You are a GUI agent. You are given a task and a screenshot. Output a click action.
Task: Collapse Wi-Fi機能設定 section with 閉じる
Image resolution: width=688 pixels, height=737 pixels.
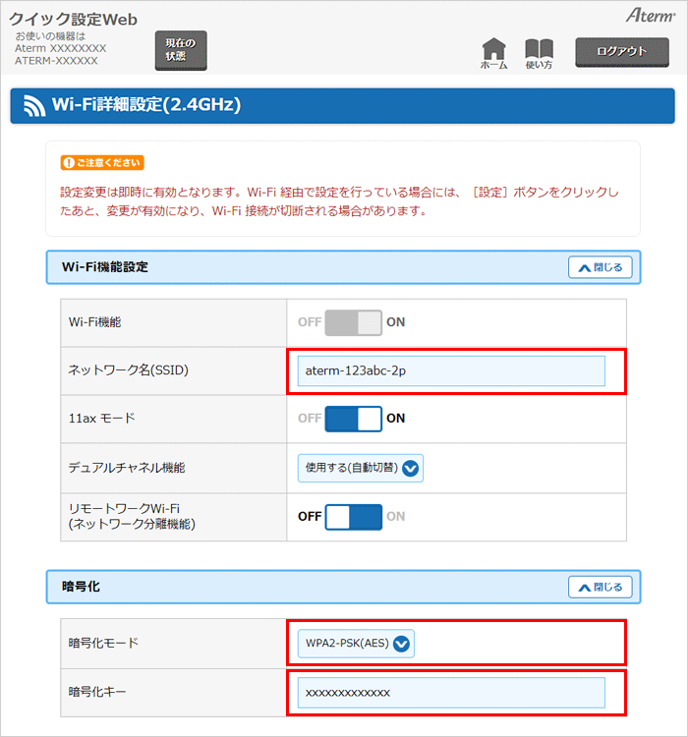coord(600,267)
